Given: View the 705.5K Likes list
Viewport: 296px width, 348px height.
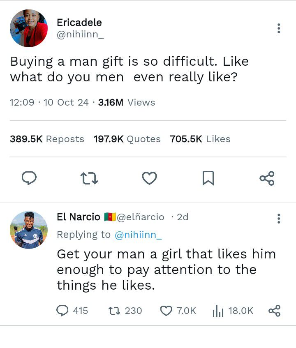Looking at the screenshot, I should pyautogui.click(x=200, y=139).
